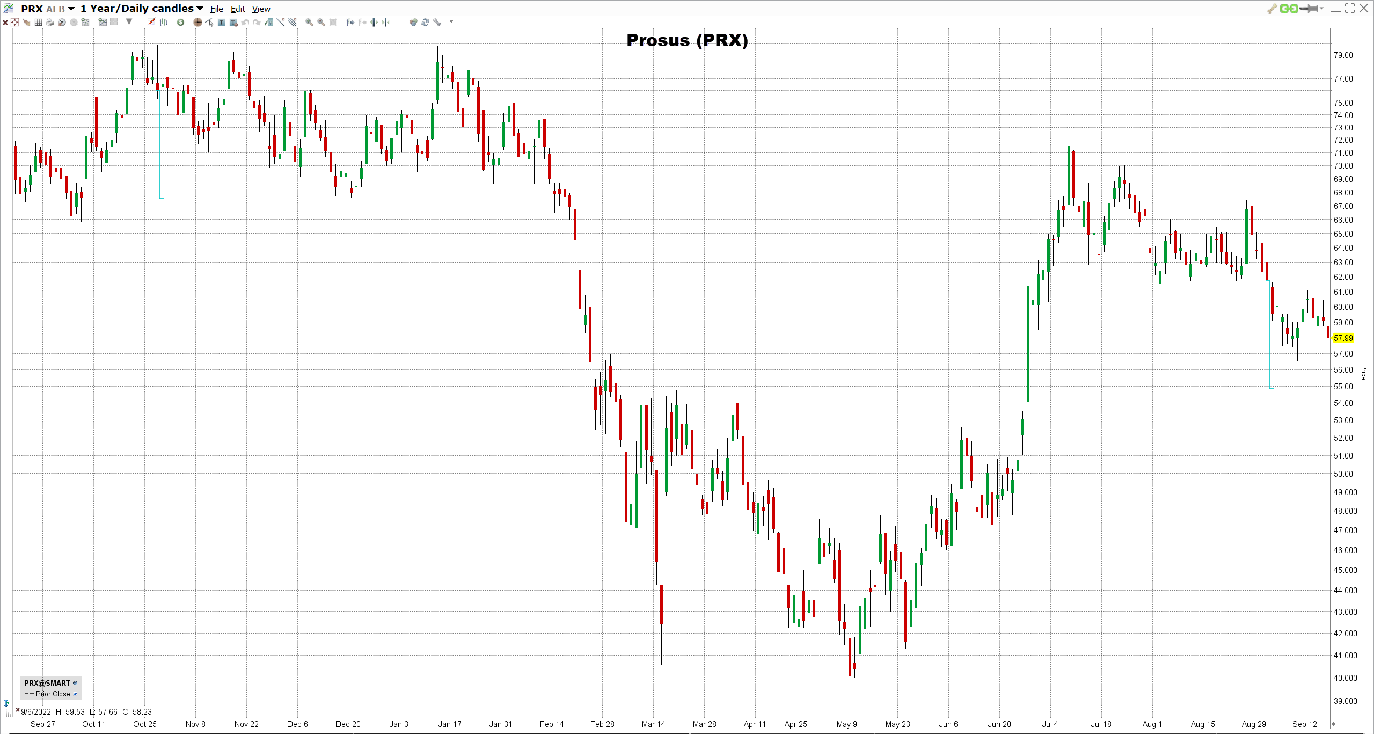
Task: Click the green chart line icon
Action: [103, 22]
